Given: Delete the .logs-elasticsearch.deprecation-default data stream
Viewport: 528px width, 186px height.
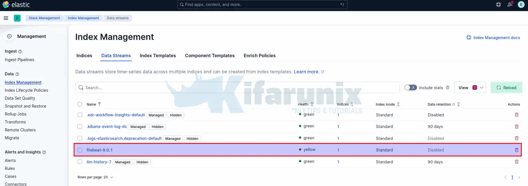Looking at the screenshot, I should (516, 138).
